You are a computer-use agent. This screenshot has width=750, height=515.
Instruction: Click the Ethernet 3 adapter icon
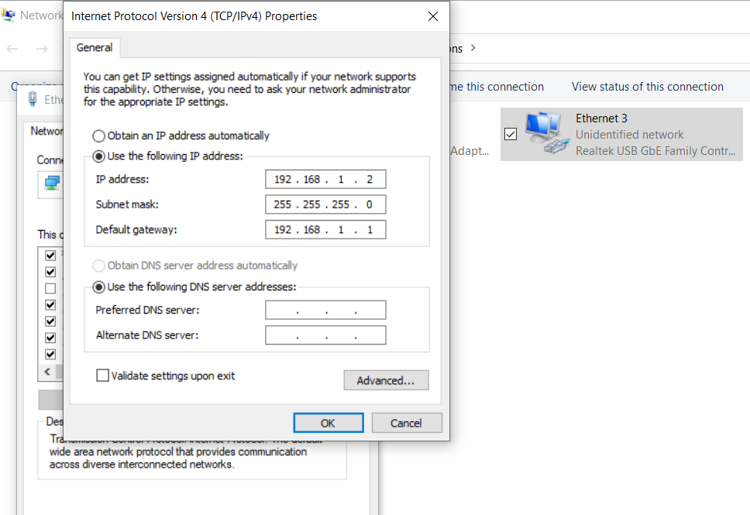(545, 133)
